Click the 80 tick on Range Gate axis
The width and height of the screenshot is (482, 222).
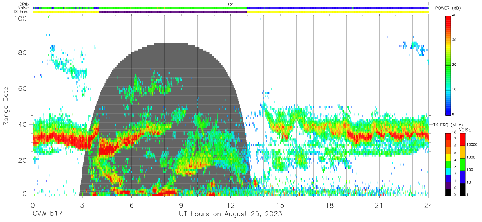coord(23,52)
